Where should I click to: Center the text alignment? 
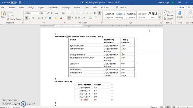[x=72, y=18]
